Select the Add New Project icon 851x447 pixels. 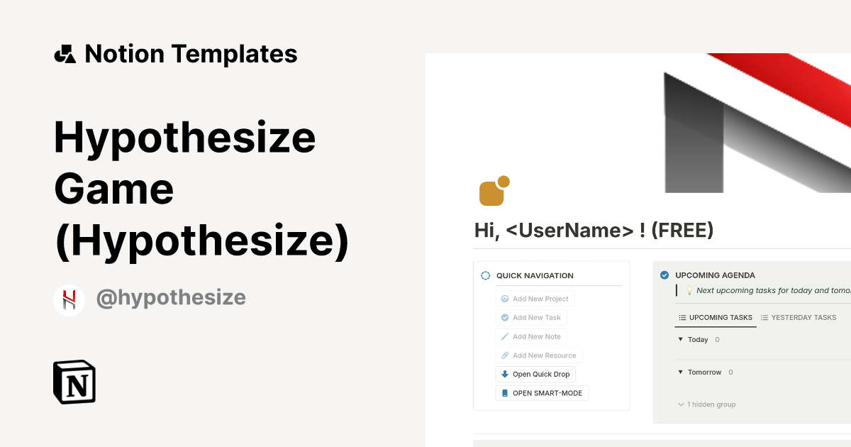point(504,298)
